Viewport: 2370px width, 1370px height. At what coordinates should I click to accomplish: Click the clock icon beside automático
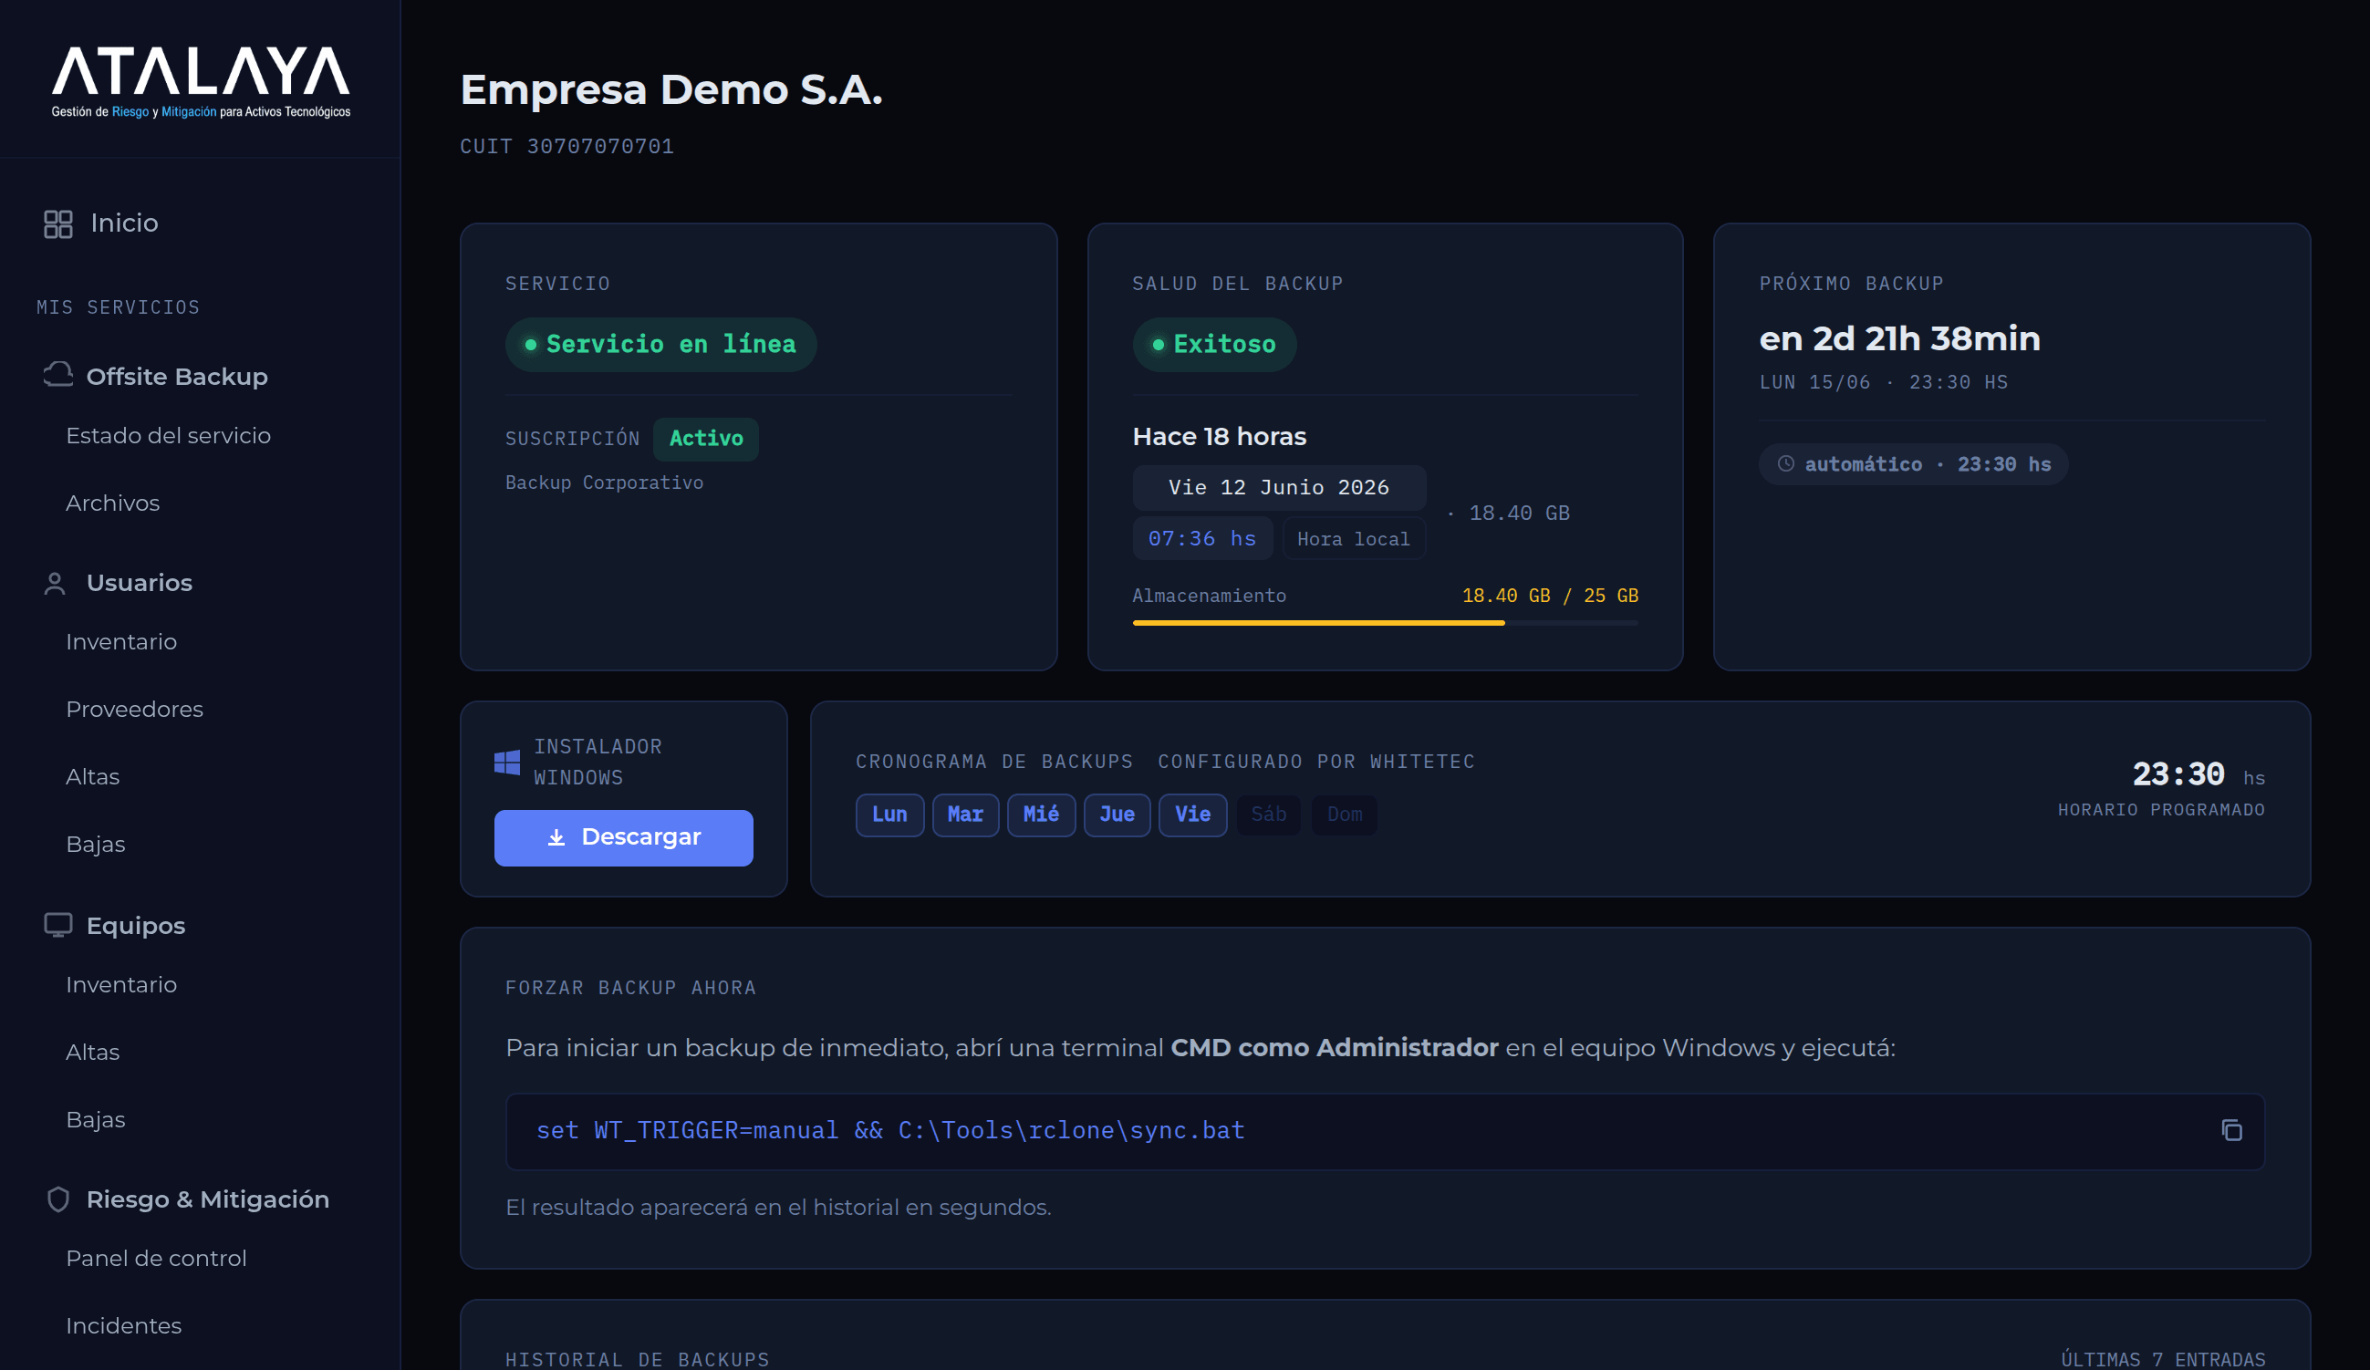[1786, 463]
